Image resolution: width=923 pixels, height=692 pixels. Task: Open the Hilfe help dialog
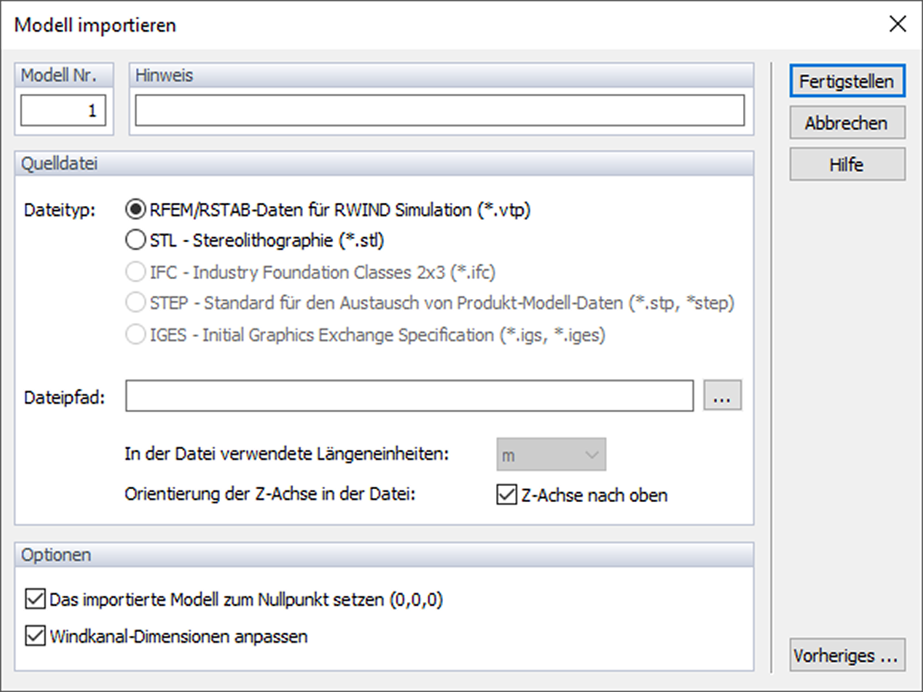coord(847,164)
